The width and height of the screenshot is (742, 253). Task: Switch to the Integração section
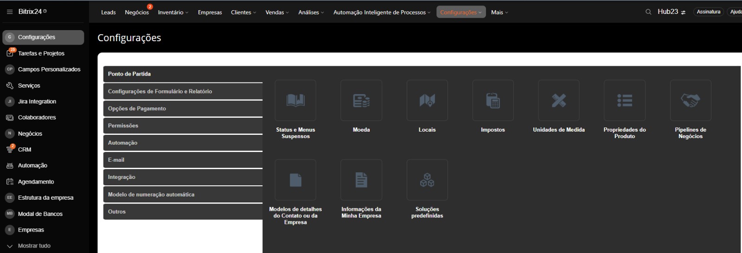click(x=183, y=177)
